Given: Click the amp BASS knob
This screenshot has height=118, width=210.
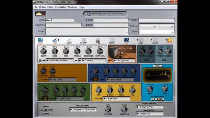Looking at the screenshot, I should [55, 51].
